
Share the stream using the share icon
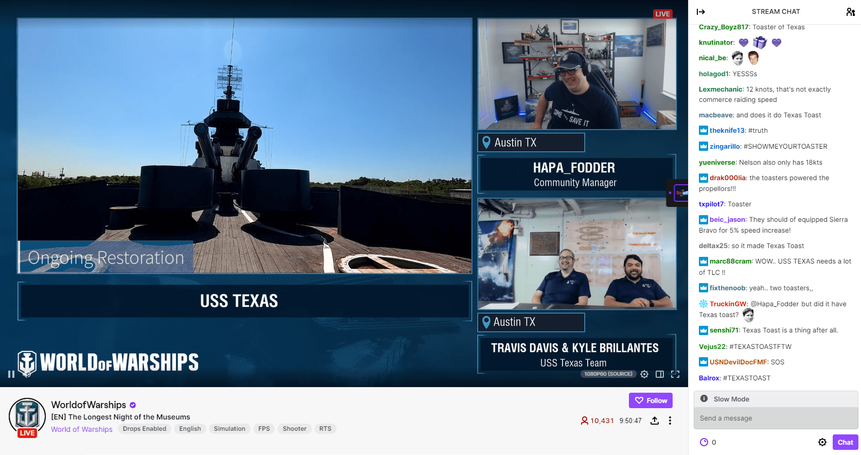(655, 421)
